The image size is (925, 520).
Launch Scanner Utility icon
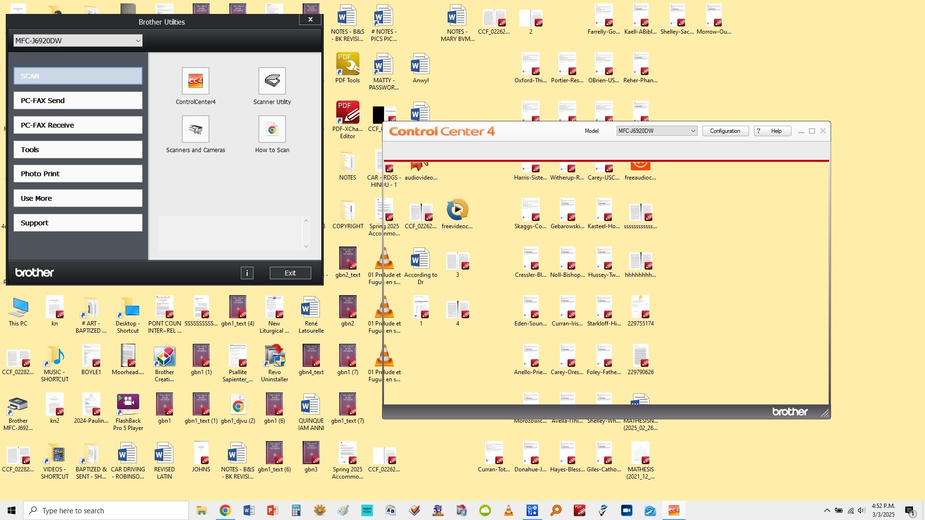[272, 81]
